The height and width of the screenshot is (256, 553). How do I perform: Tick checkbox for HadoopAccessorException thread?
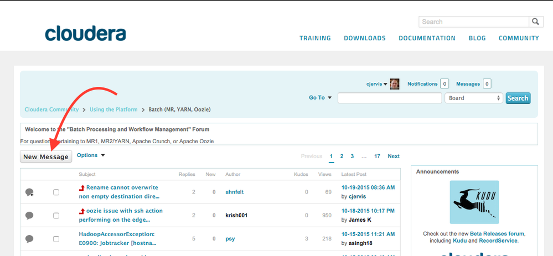click(56, 239)
